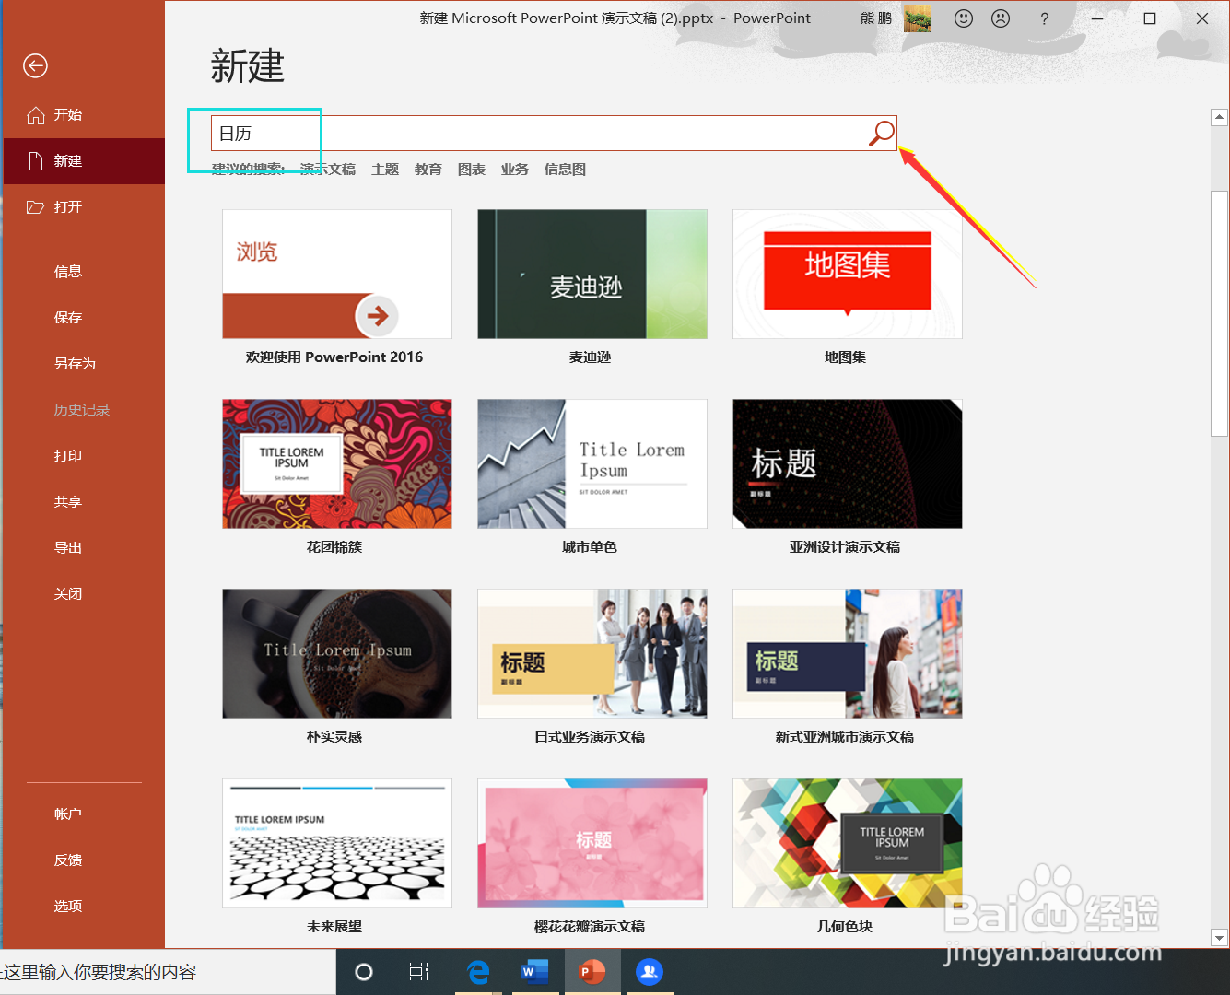The image size is (1230, 995).
Task: Click suggested search 教育
Action: tap(428, 170)
